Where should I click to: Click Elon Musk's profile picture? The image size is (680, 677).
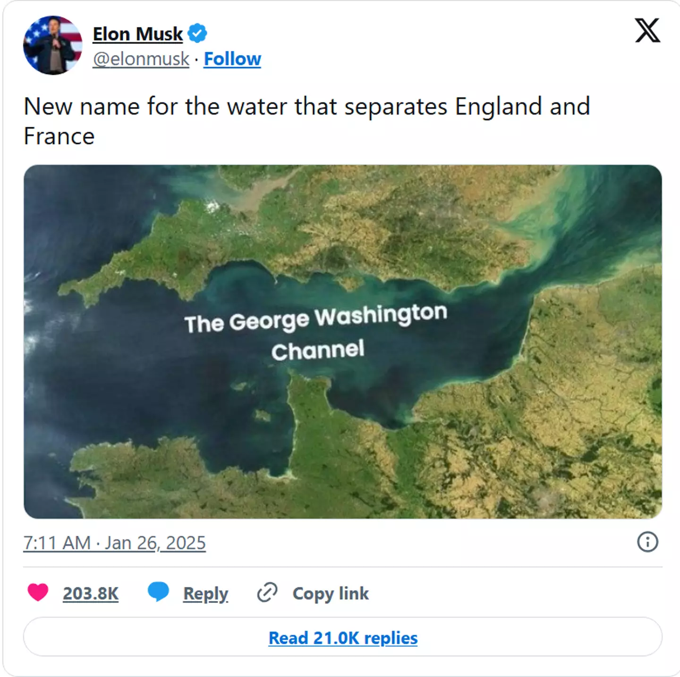click(53, 45)
